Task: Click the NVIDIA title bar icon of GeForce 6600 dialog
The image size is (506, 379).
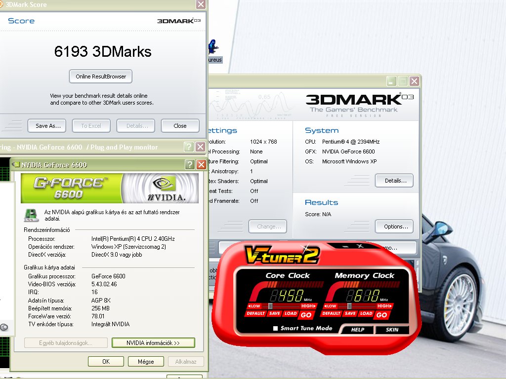Action: pos(15,165)
